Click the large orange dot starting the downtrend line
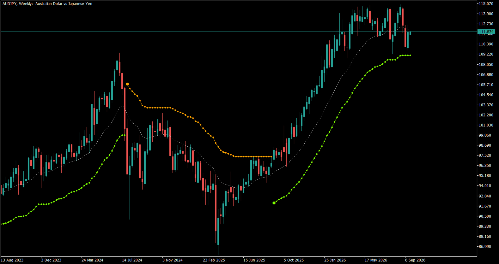The image size is (499, 264). (x=127, y=84)
